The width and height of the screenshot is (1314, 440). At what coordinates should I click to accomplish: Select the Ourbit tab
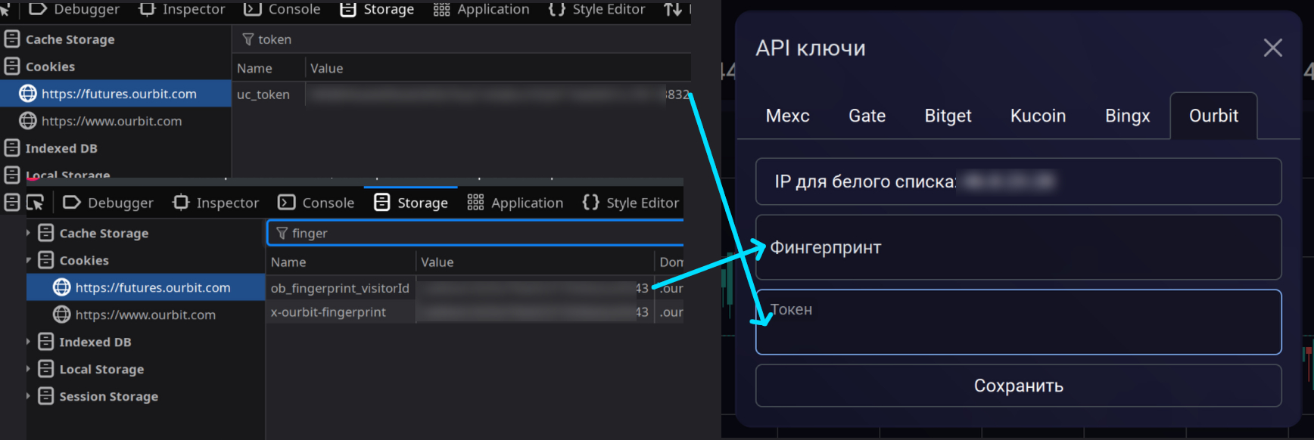coord(1213,116)
